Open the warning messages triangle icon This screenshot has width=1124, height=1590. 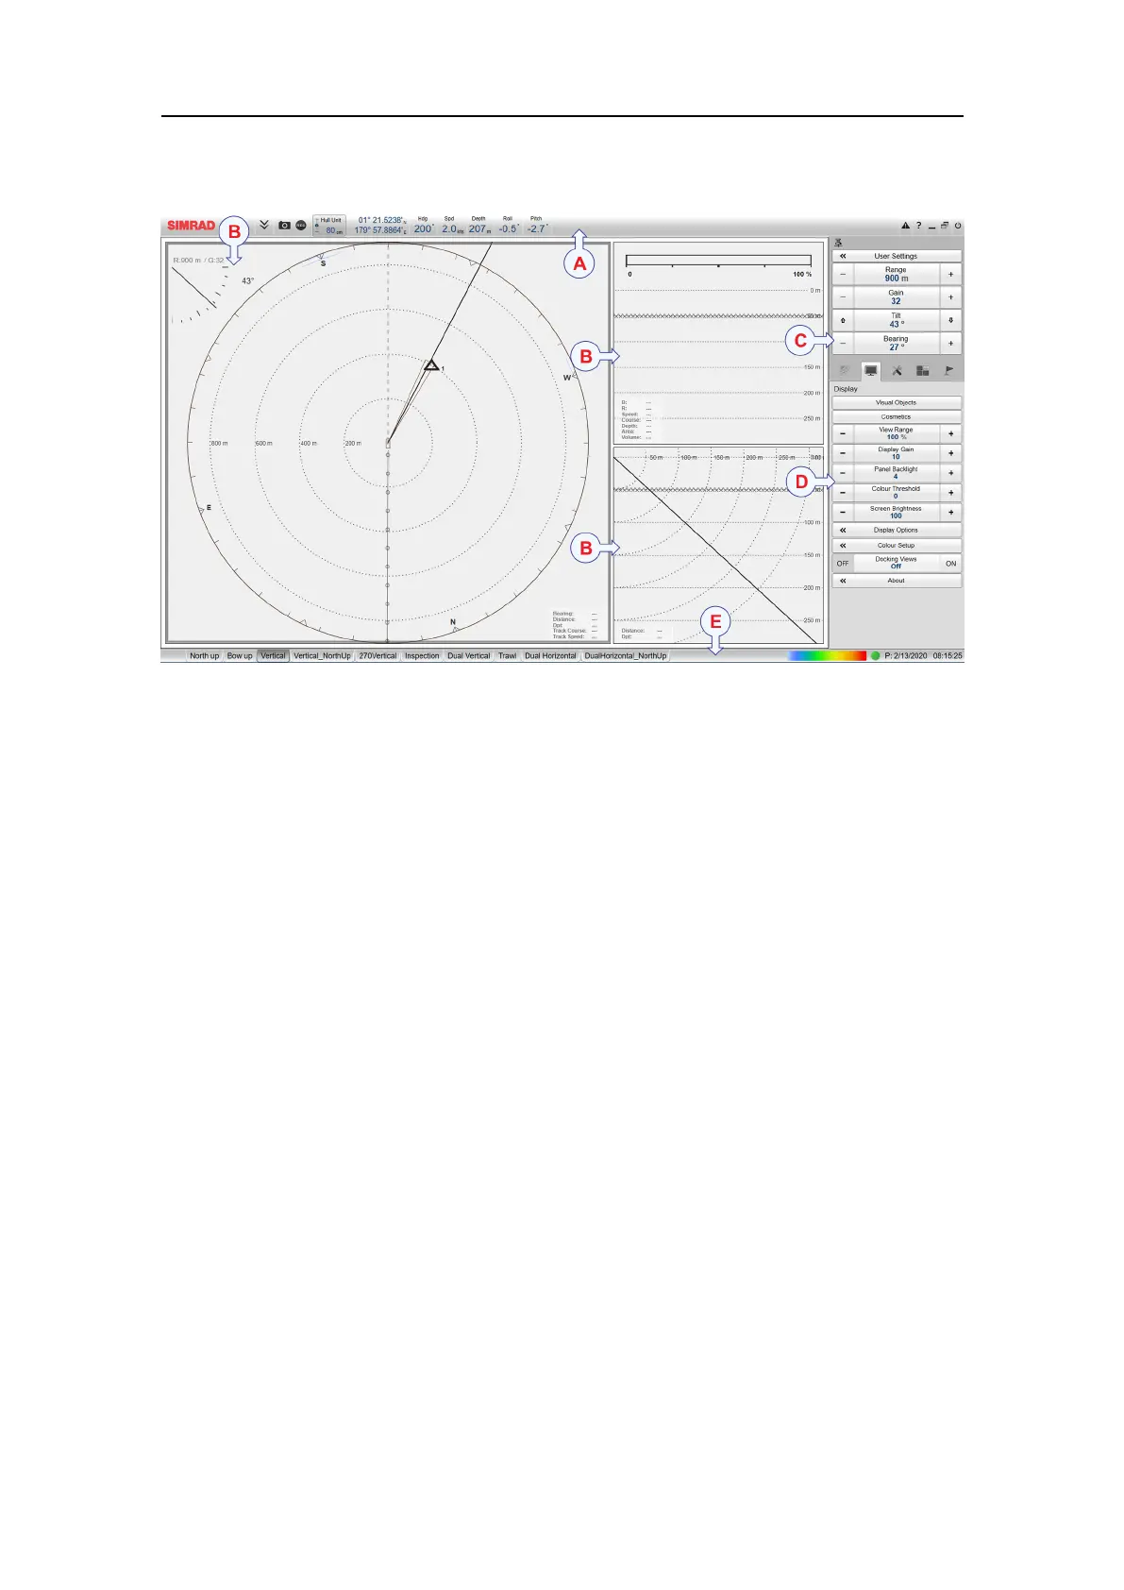click(x=905, y=226)
